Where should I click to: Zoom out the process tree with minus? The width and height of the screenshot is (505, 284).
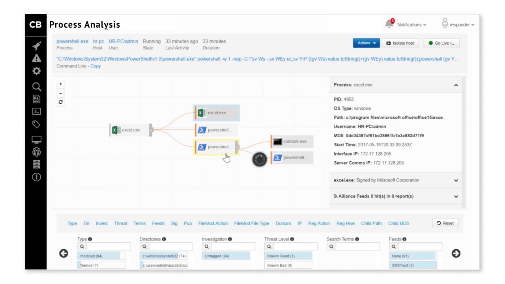pyautogui.click(x=60, y=93)
